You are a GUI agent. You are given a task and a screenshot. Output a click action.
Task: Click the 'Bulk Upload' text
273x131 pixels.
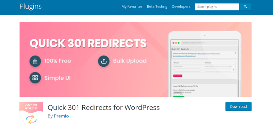click(x=130, y=61)
